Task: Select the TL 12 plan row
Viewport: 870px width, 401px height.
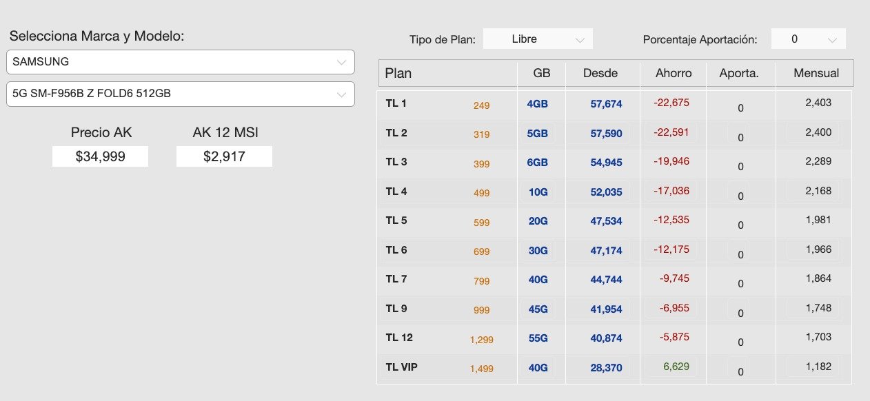Action: coord(614,339)
